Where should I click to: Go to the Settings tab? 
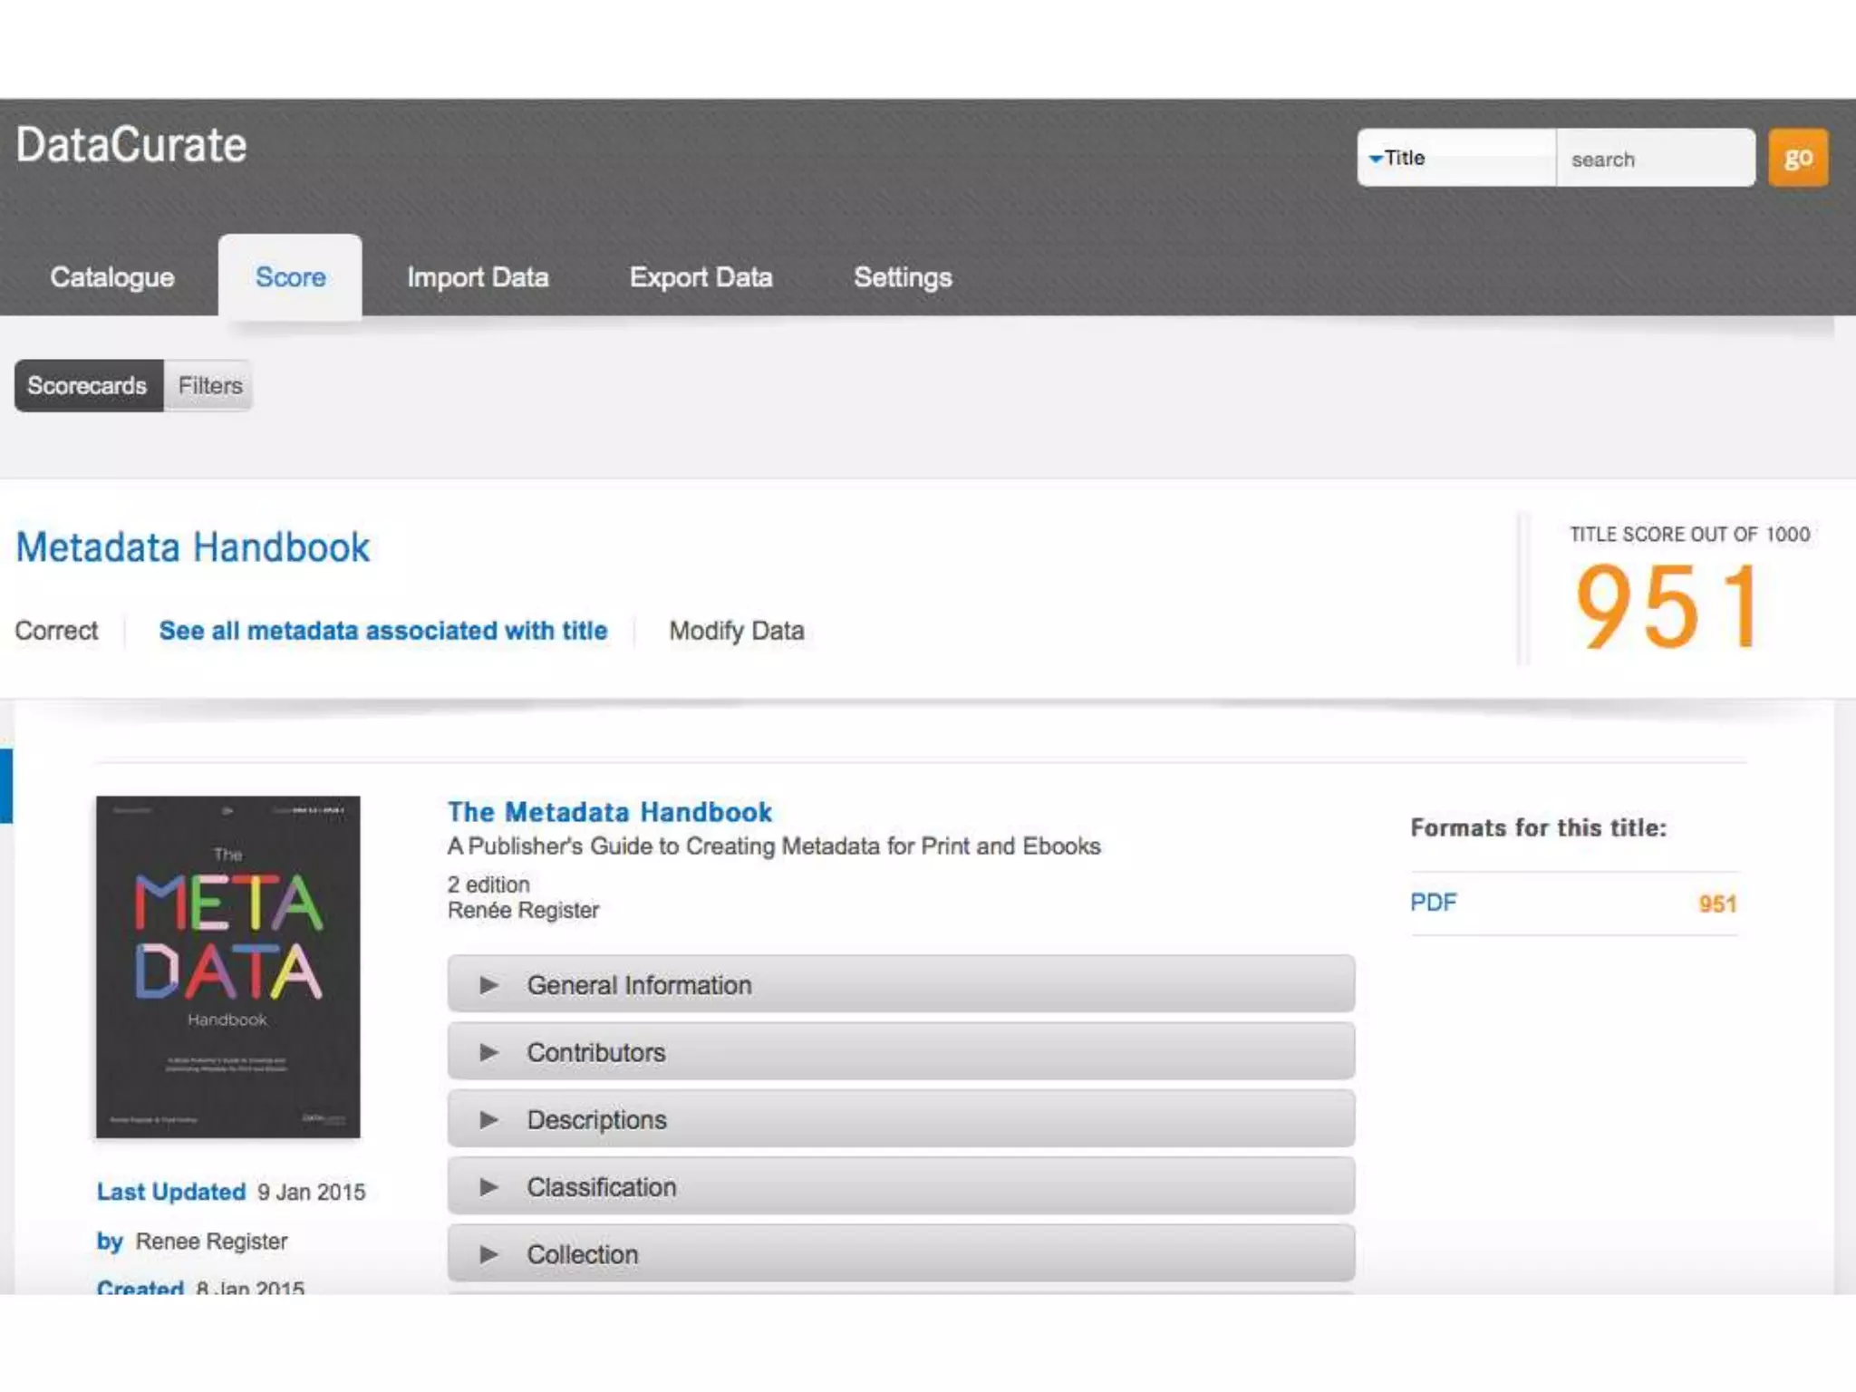click(x=903, y=277)
